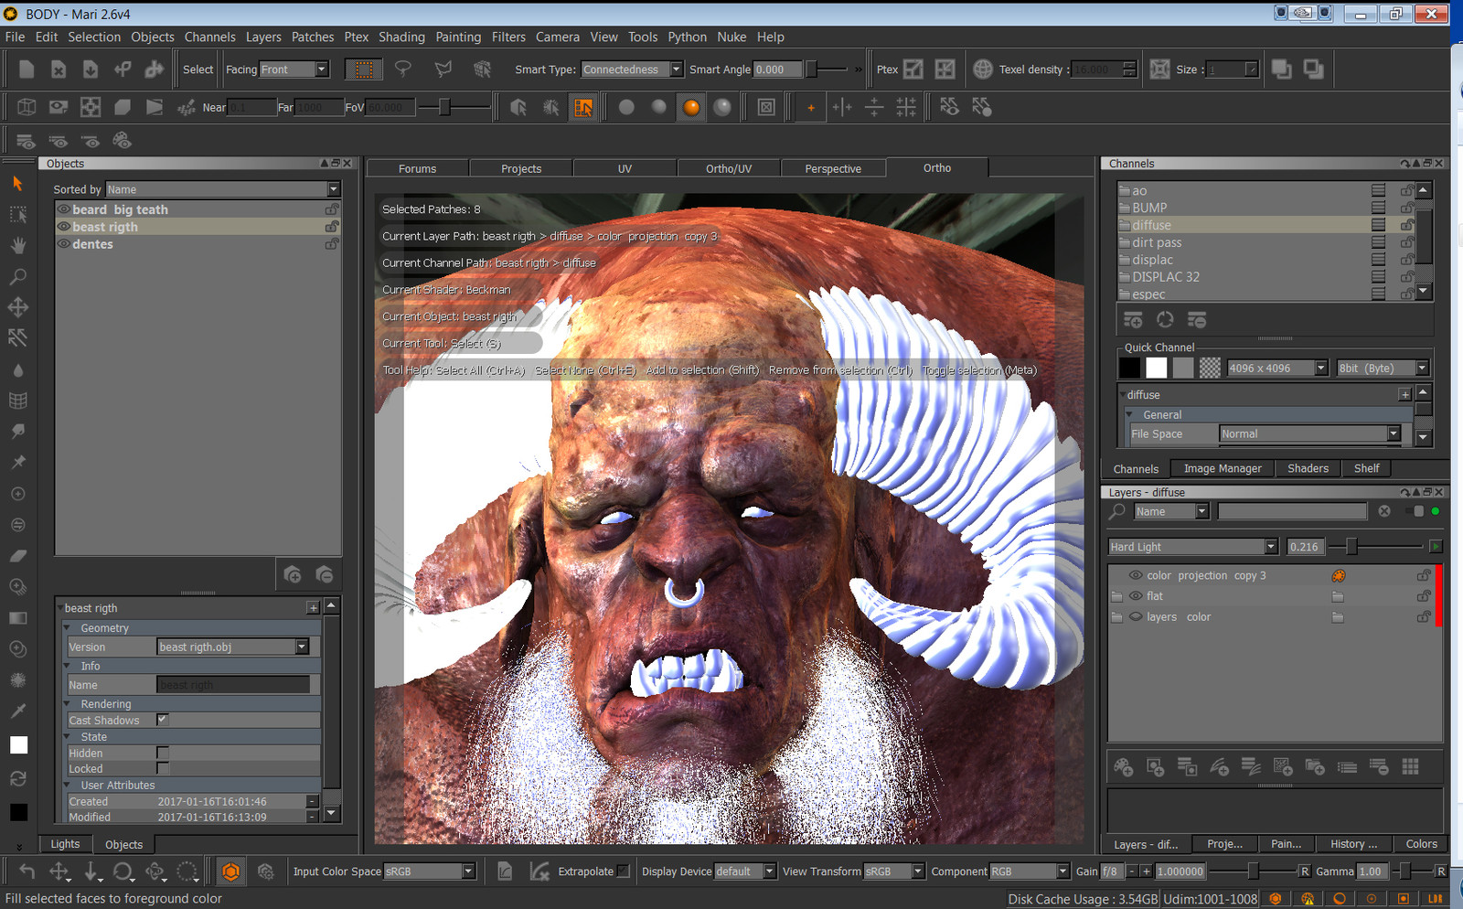Open the File Space Normal dropdown
Screen dimensions: 1463x909
[x=1311, y=434]
